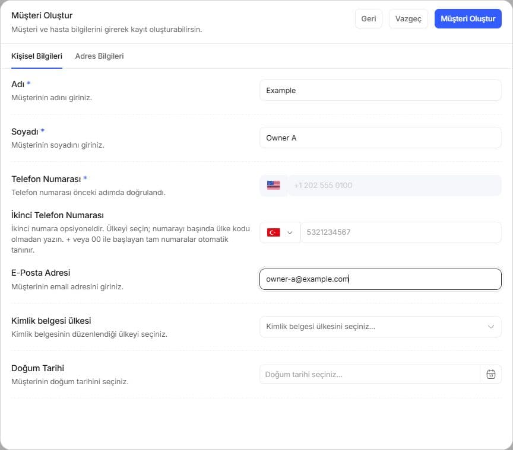
Task: Expand second phone country code chevron
Action: pos(290,232)
